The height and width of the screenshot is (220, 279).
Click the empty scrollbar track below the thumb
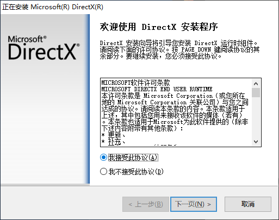click(256, 117)
